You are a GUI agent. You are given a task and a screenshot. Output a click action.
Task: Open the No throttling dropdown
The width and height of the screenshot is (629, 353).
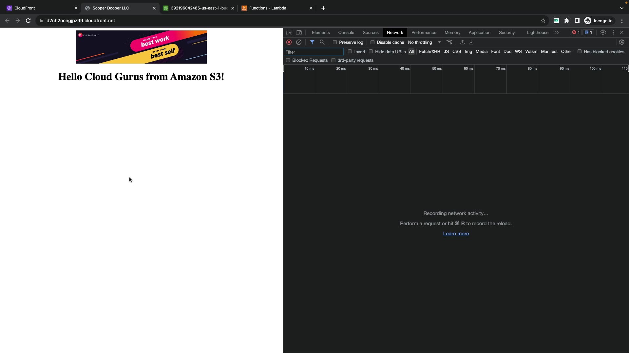tap(424, 42)
